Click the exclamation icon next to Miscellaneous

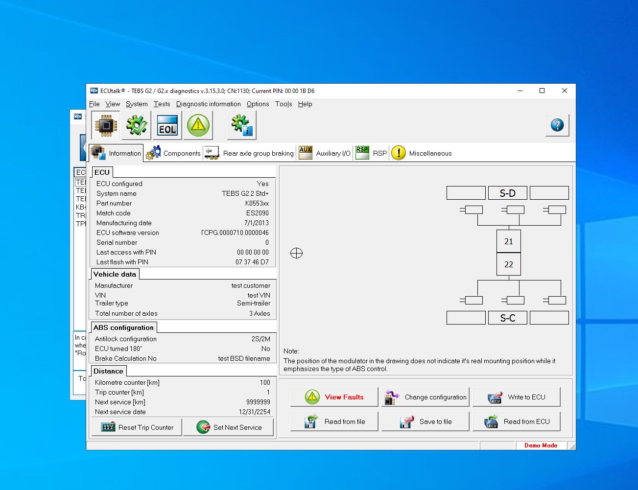[x=399, y=153]
